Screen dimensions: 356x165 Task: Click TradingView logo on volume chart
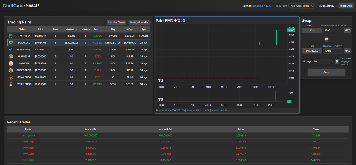pos(160,99)
